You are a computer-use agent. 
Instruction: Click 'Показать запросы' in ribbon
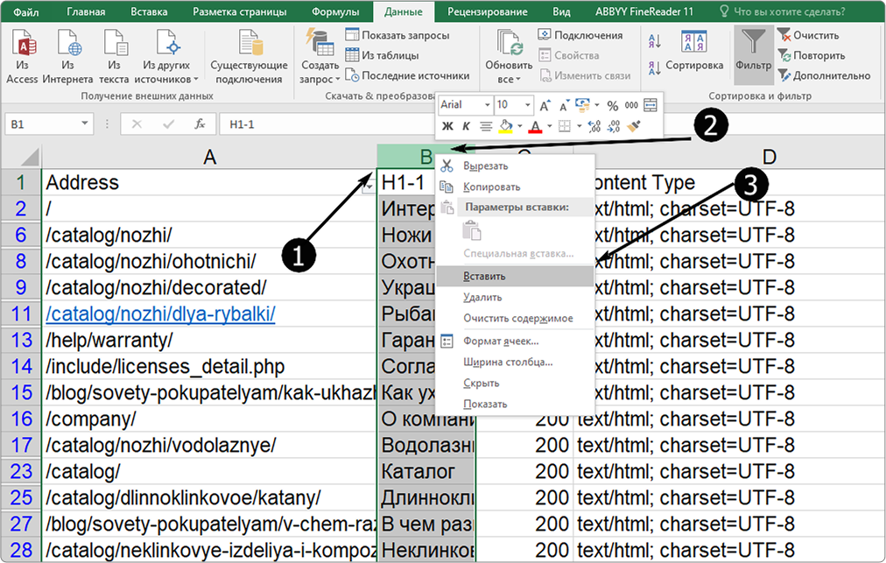pyautogui.click(x=397, y=35)
